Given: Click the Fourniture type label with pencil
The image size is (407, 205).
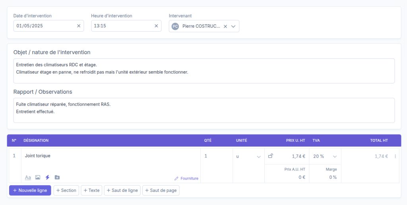Looking at the screenshot, I should (186, 178).
